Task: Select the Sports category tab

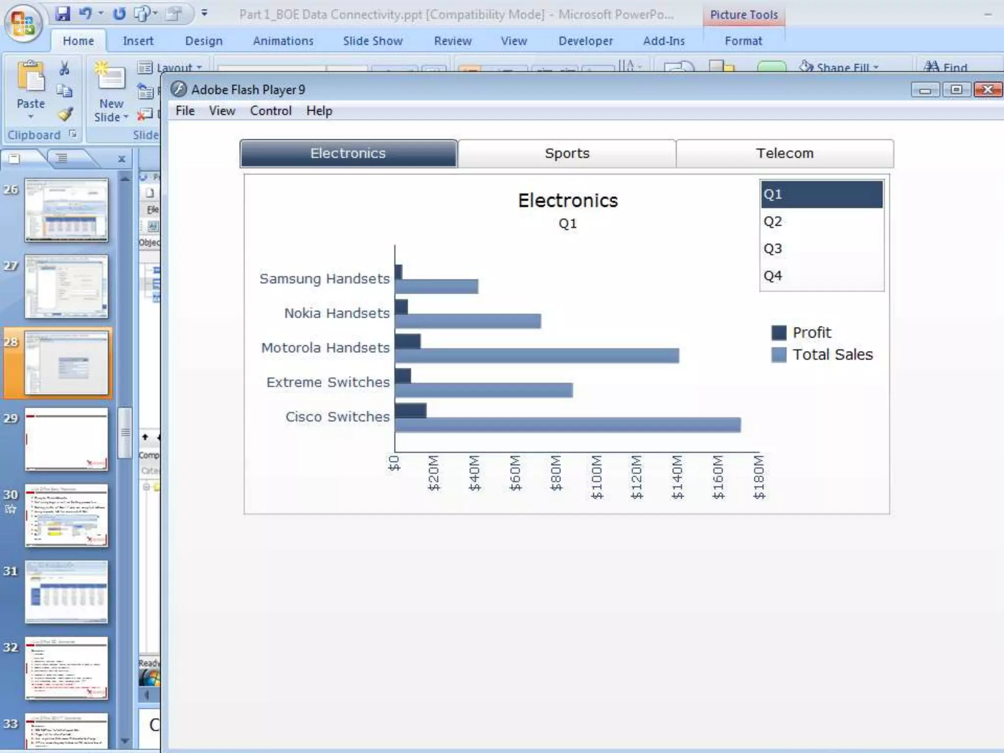Action: 567,153
